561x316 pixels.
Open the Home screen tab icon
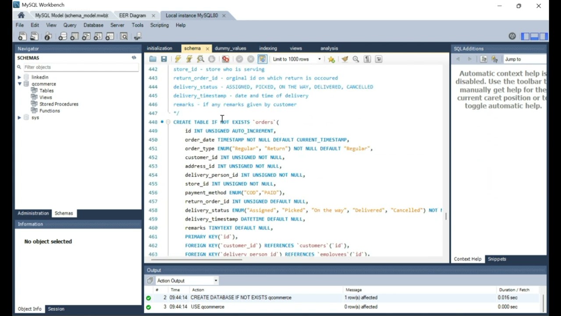[x=21, y=15]
